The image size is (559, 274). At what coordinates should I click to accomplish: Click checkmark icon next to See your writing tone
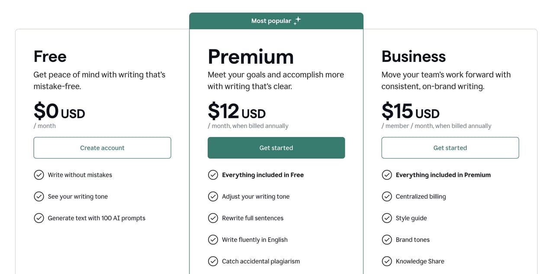pos(39,196)
